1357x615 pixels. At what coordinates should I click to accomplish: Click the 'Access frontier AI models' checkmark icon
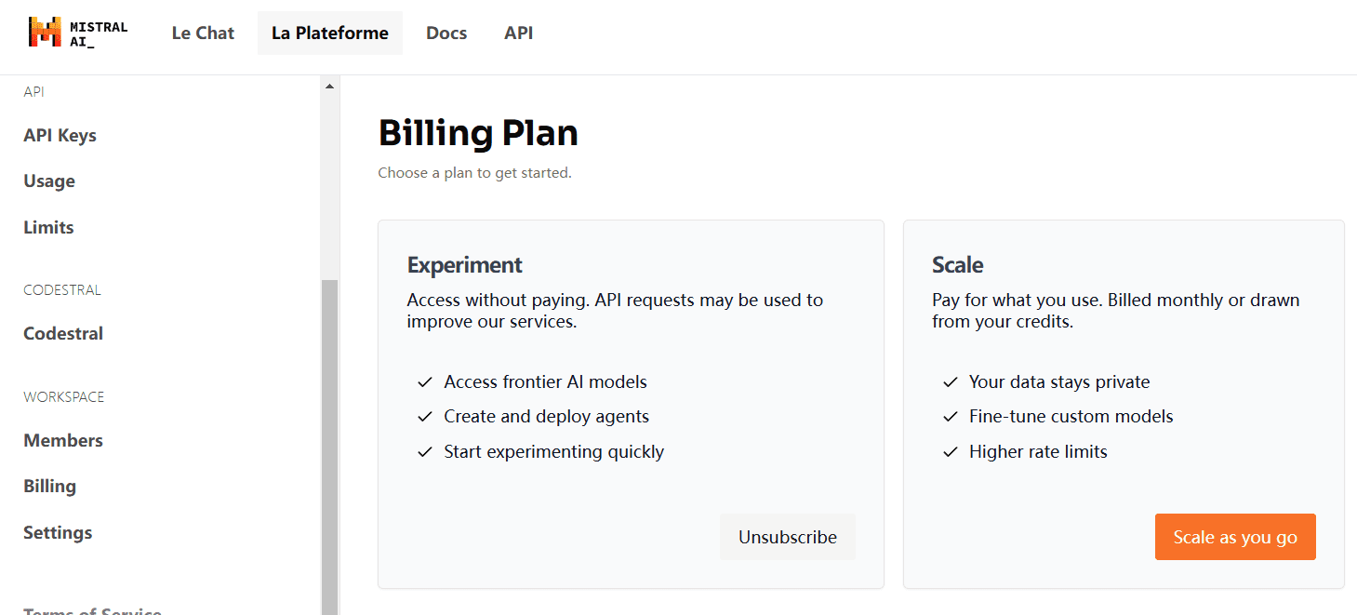click(x=425, y=382)
